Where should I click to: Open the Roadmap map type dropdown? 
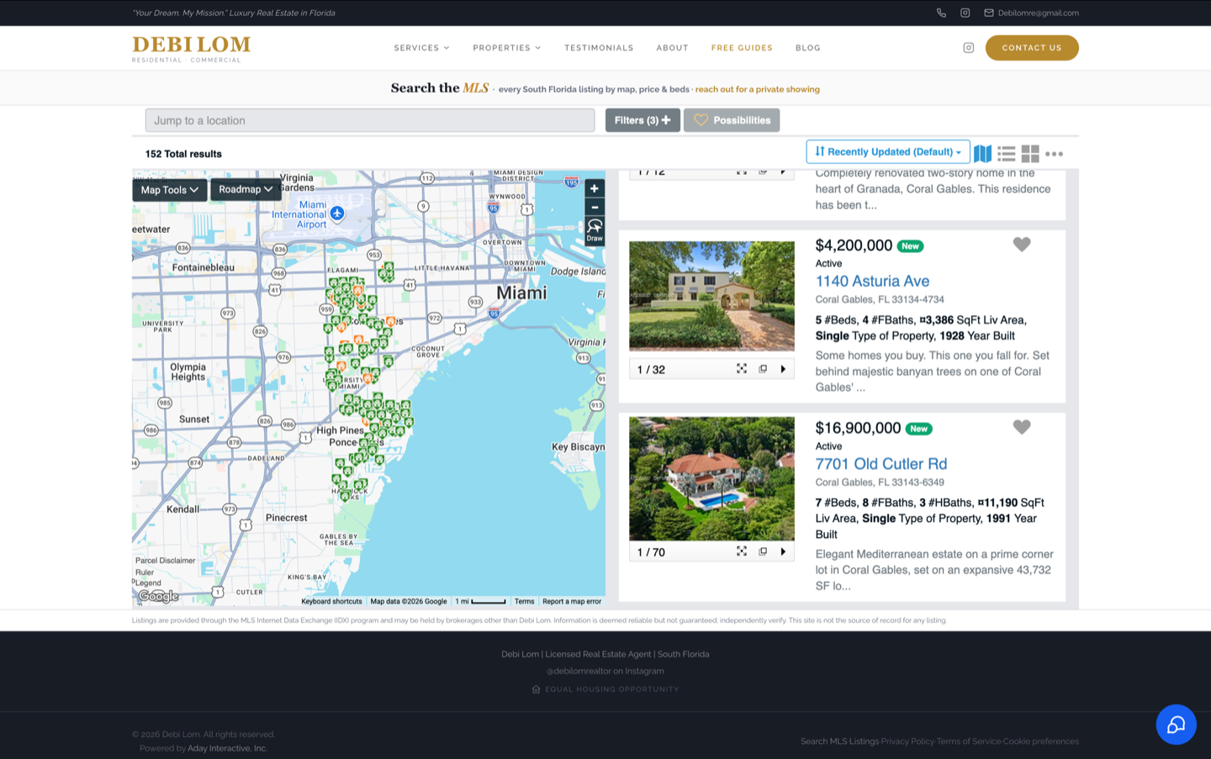246,189
